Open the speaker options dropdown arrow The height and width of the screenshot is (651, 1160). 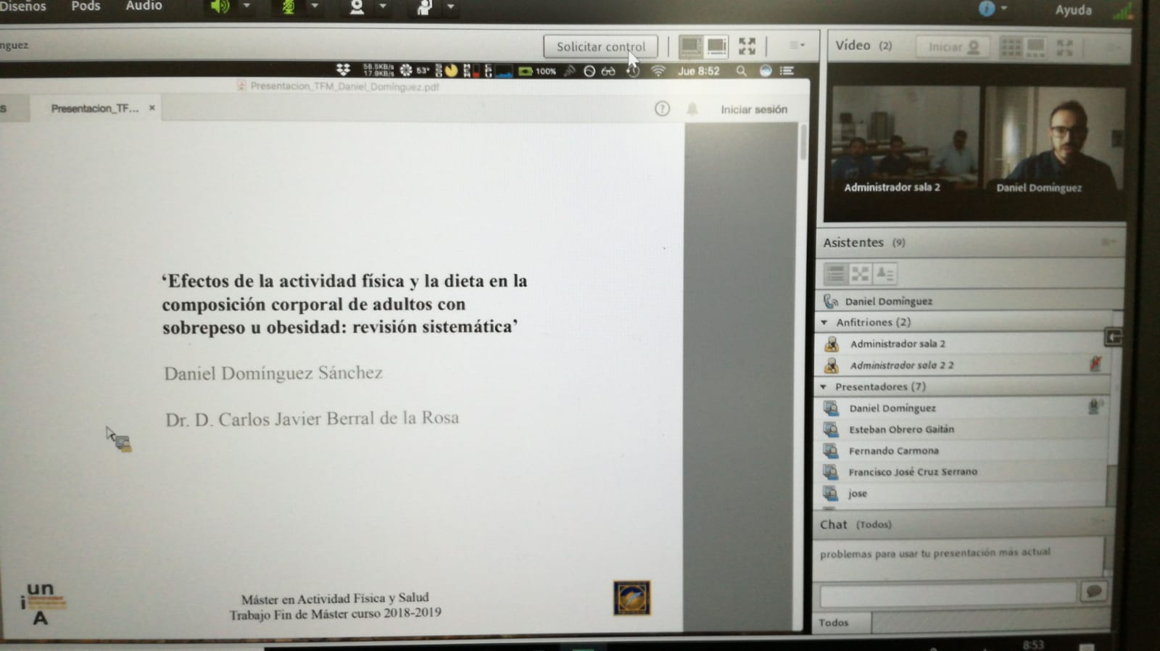(246, 6)
